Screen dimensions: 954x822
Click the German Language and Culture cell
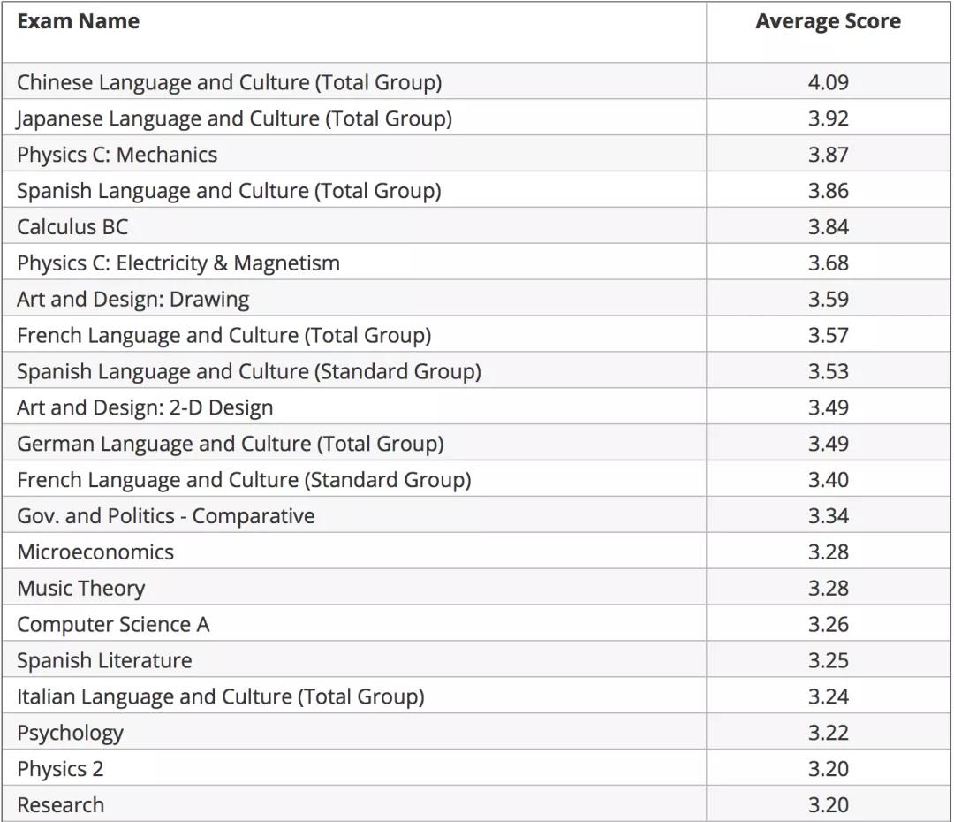230,444
